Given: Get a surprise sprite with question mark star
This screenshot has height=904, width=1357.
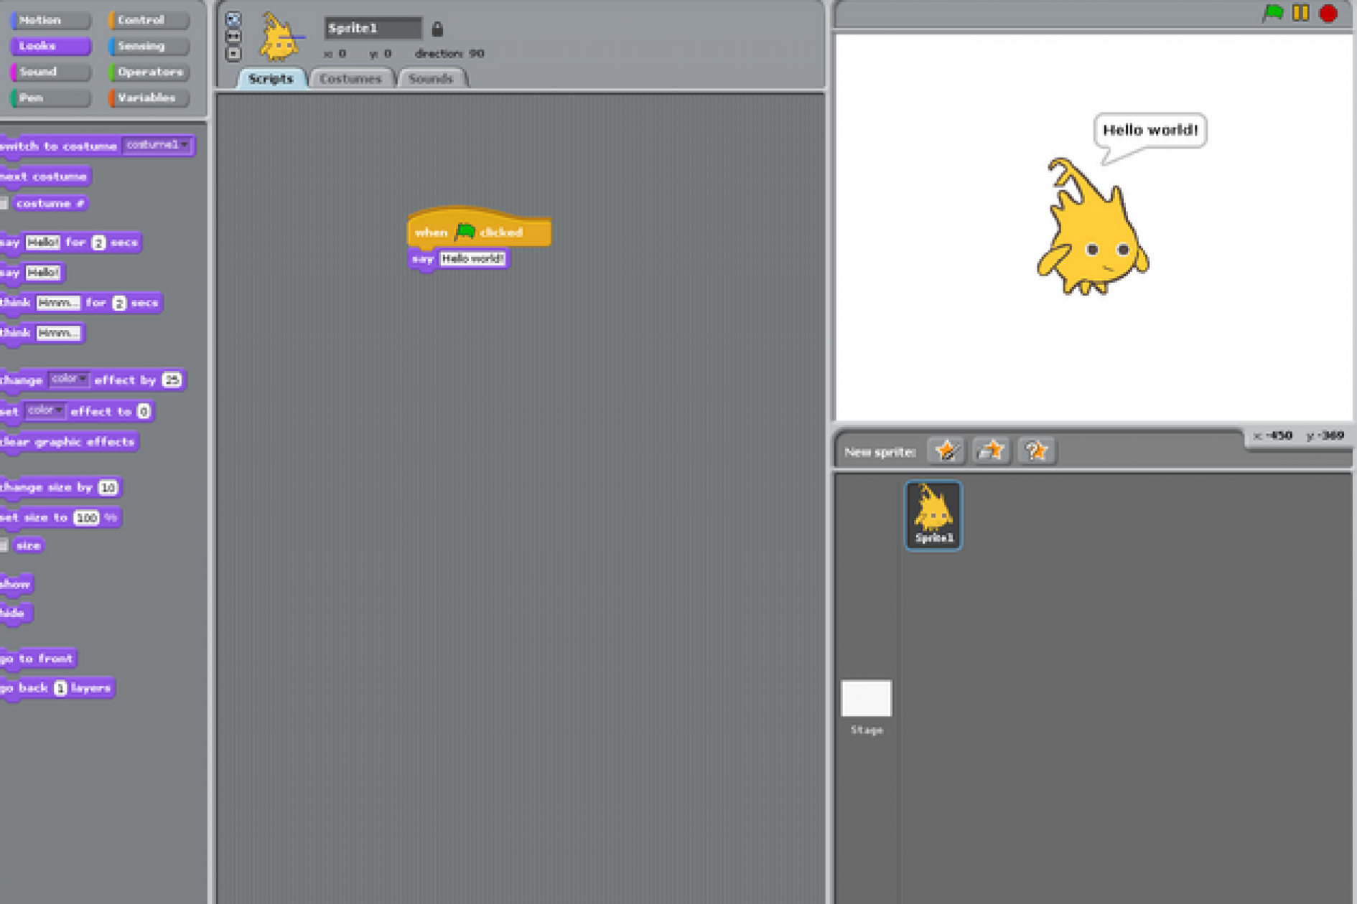Looking at the screenshot, I should click(x=1037, y=451).
